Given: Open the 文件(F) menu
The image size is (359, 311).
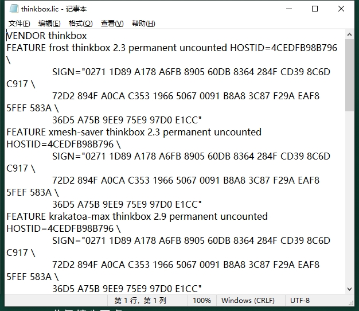Looking at the screenshot, I should [x=19, y=24].
